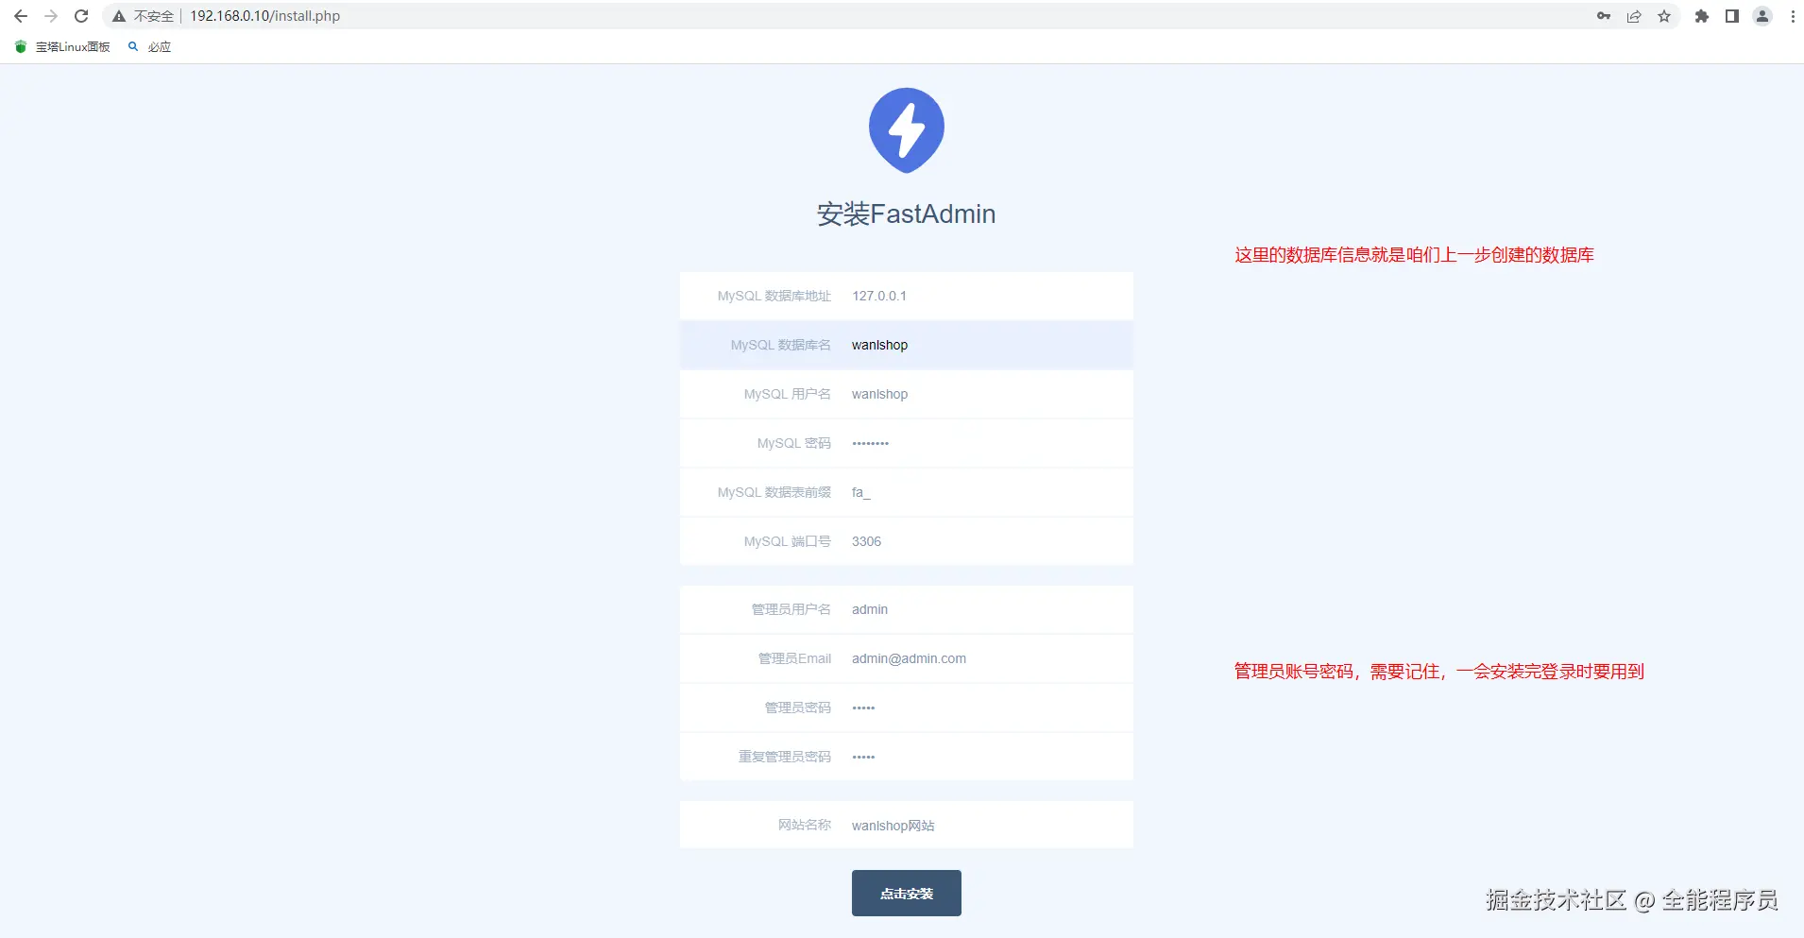This screenshot has width=1804, height=938.
Task: Toggle the browser side panel icon
Action: click(1732, 16)
